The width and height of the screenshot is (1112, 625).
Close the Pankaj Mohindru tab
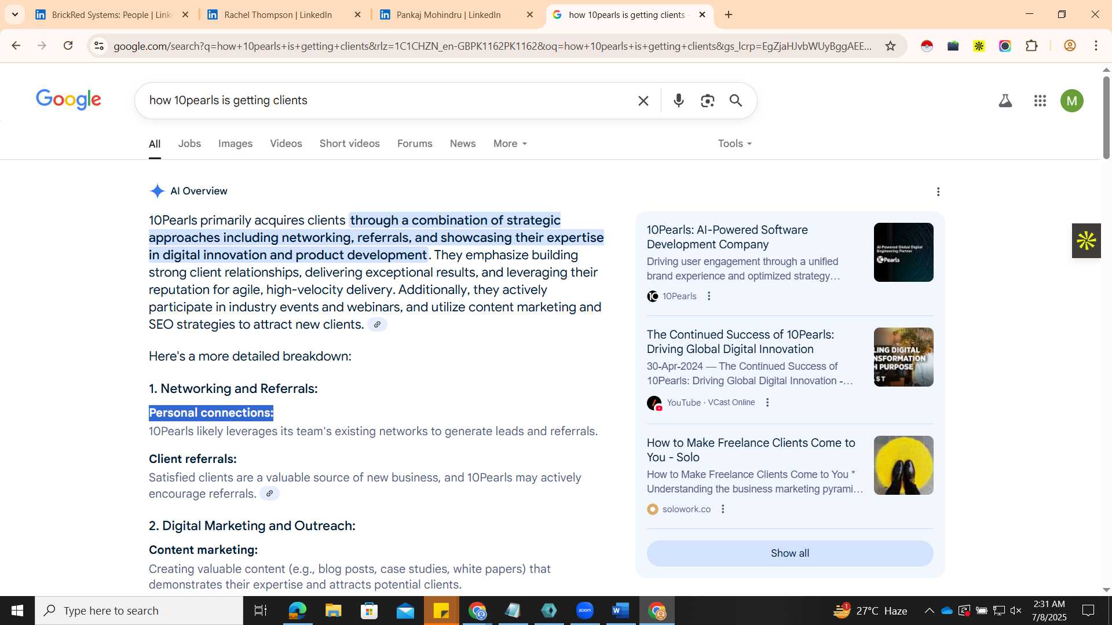click(529, 14)
